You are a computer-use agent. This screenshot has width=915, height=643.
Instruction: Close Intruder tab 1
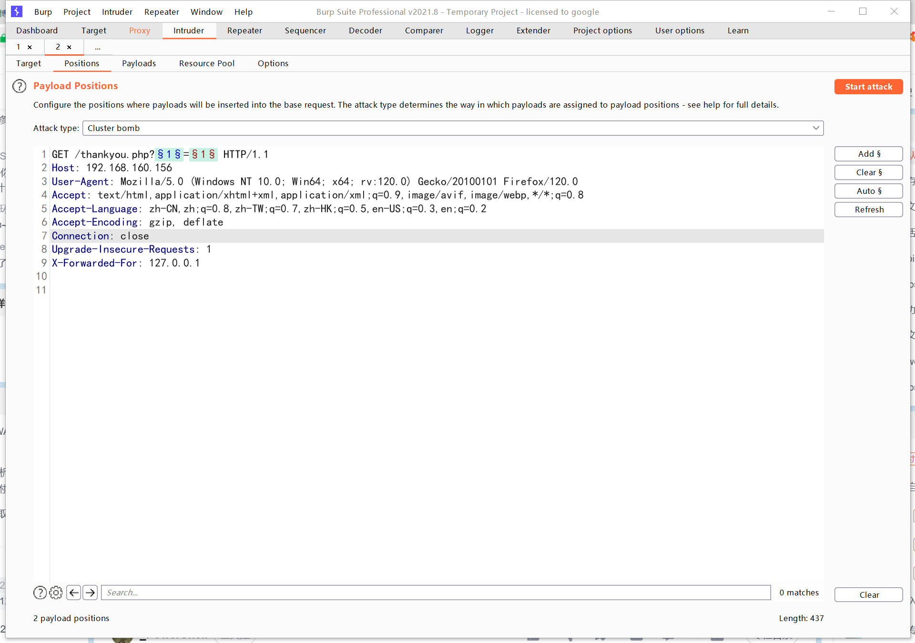pyautogui.click(x=30, y=47)
